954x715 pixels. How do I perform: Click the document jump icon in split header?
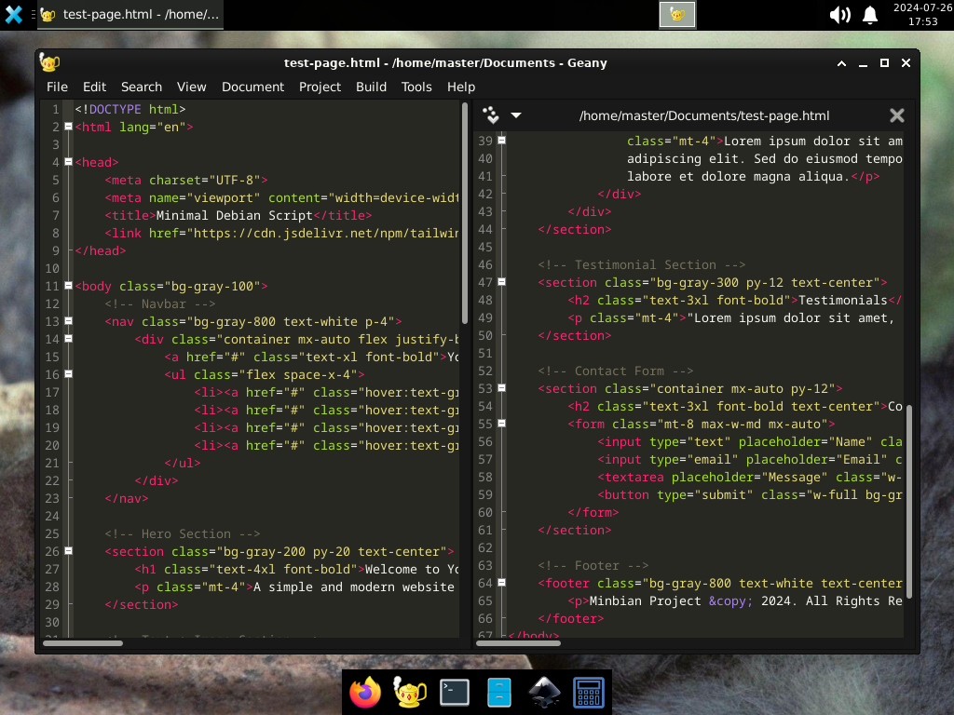coord(491,115)
